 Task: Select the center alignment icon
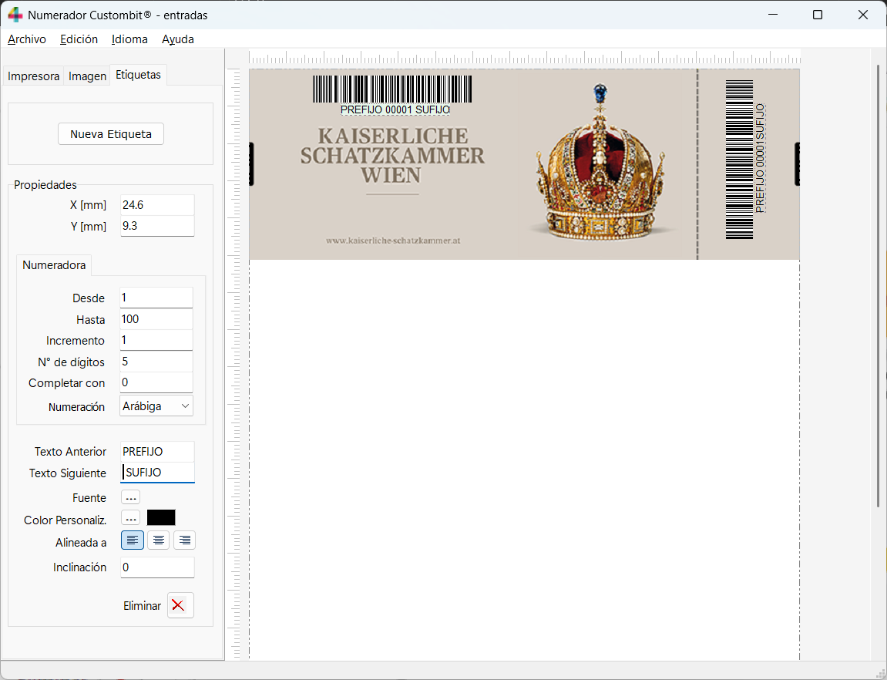tap(158, 540)
